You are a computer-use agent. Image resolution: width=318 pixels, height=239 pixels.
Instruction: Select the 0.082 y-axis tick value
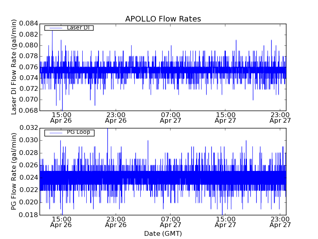(29, 35)
